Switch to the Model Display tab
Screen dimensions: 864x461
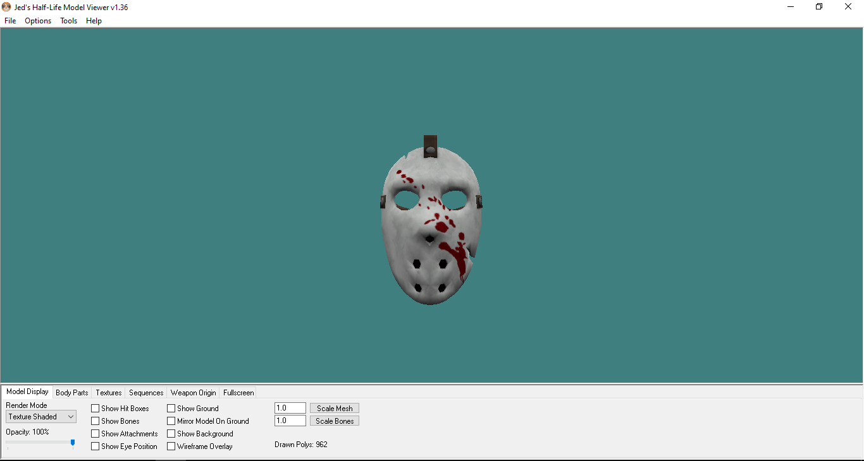27,392
